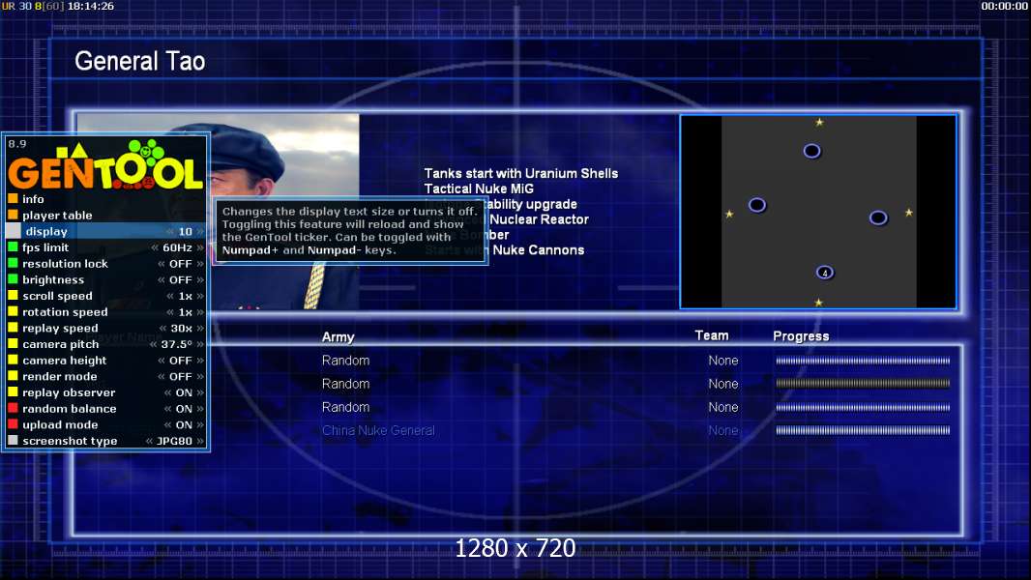The width and height of the screenshot is (1031, 580).
Task: Increase display size with its right arrow
Action: point(200,231)
